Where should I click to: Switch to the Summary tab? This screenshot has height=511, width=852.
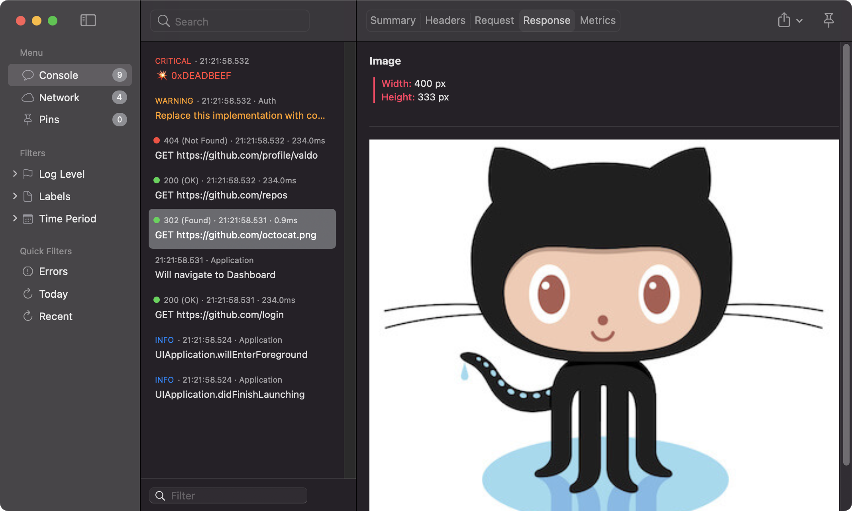(x=393, y=20)
